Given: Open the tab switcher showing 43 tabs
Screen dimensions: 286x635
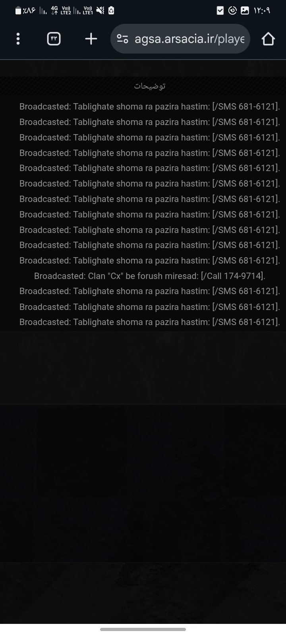Looking at the screenshot, I should [54, 39].
